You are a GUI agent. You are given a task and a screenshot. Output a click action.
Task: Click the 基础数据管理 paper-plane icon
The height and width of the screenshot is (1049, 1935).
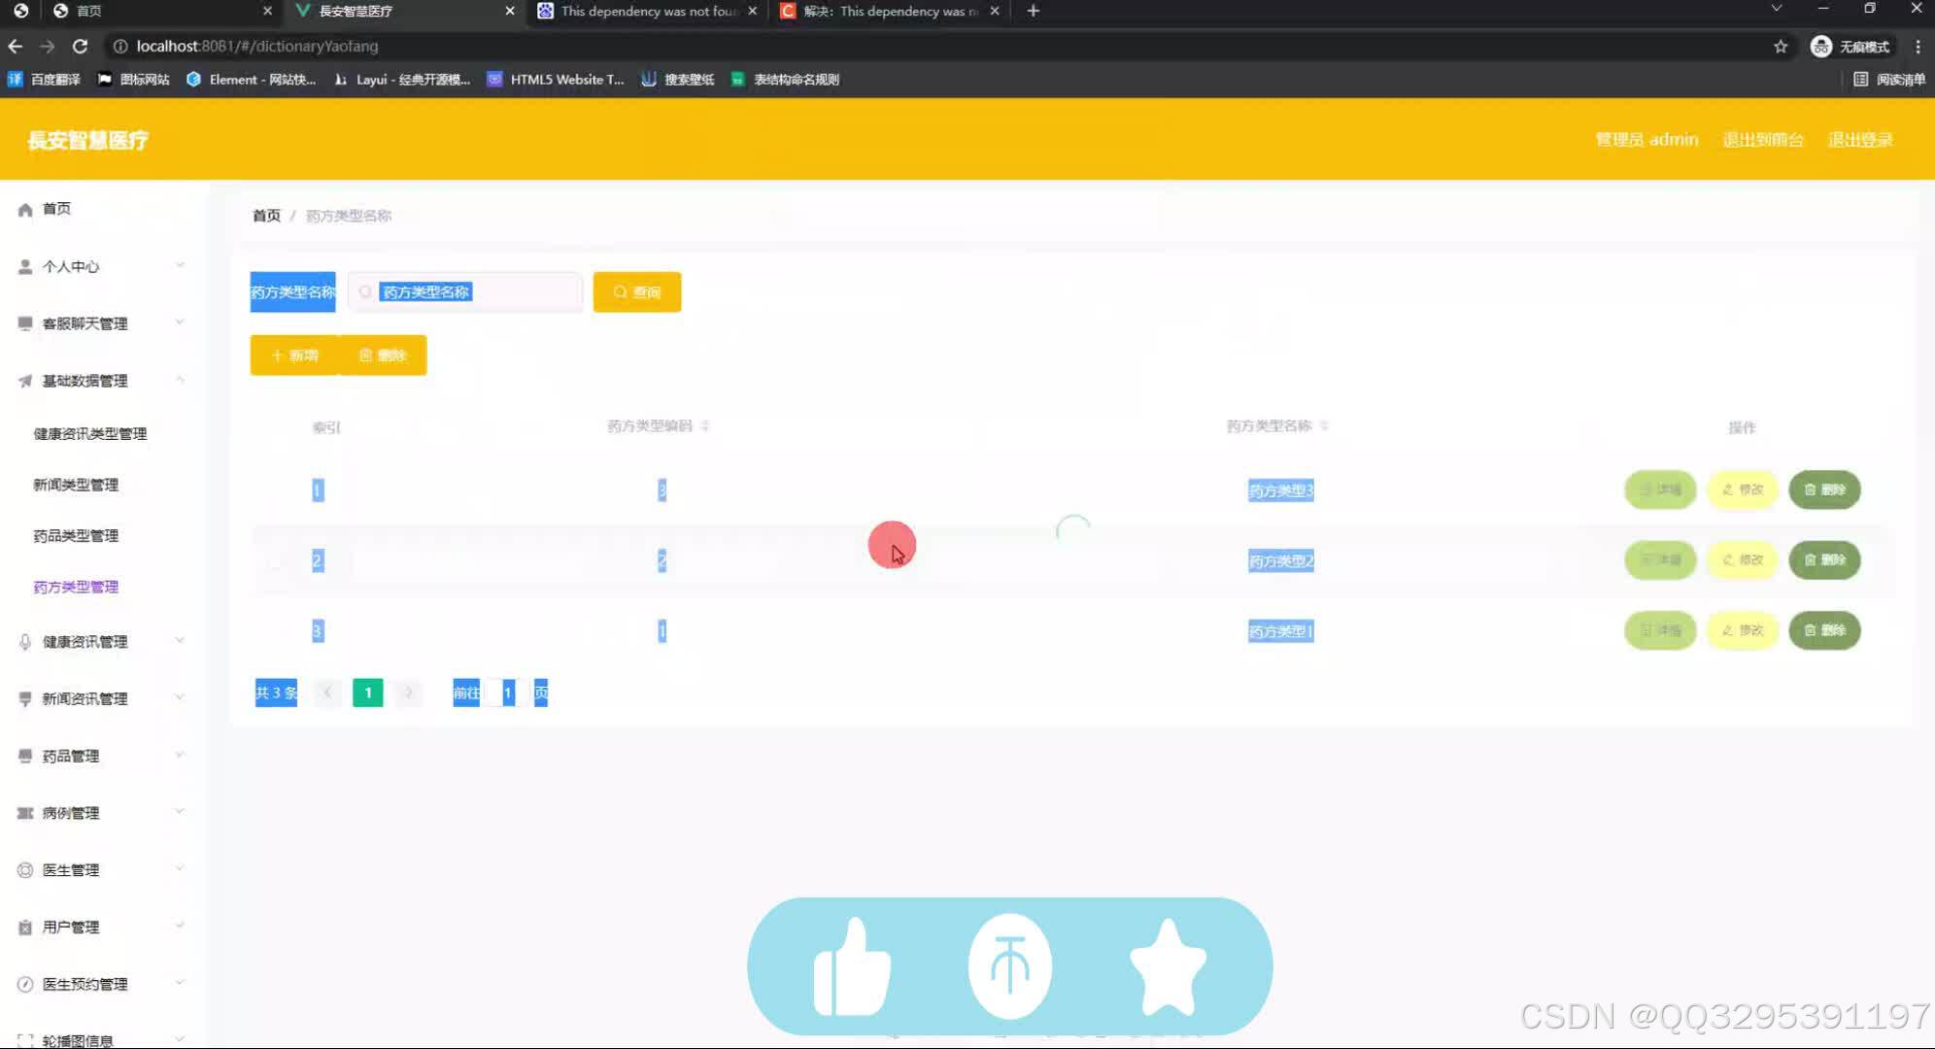tap(25, 381)
